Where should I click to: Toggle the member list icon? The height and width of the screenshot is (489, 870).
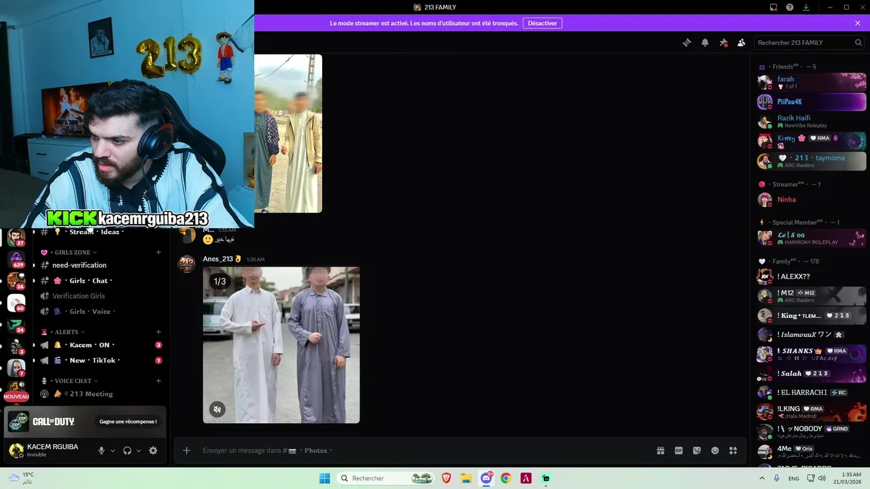pos(741,42)
